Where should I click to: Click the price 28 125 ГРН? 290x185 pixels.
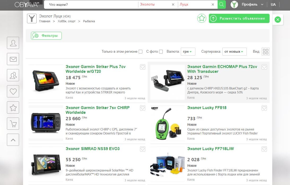198,77
